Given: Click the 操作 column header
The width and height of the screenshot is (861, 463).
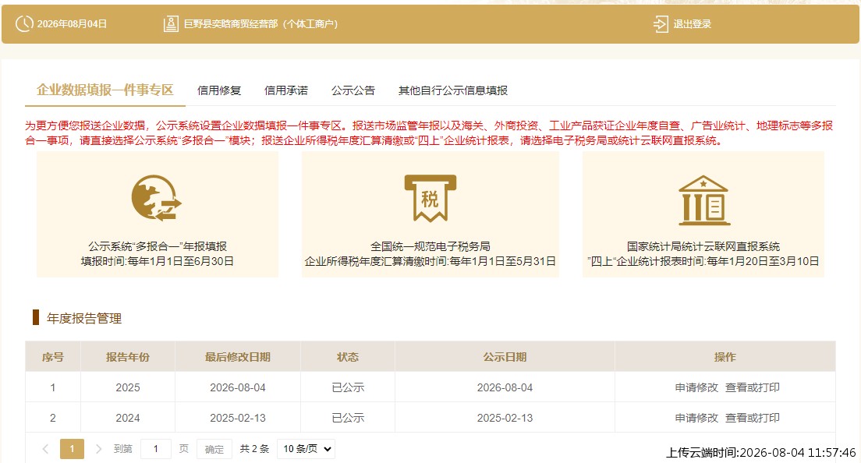Looking at the screenshot, I should tap(725, 357).
